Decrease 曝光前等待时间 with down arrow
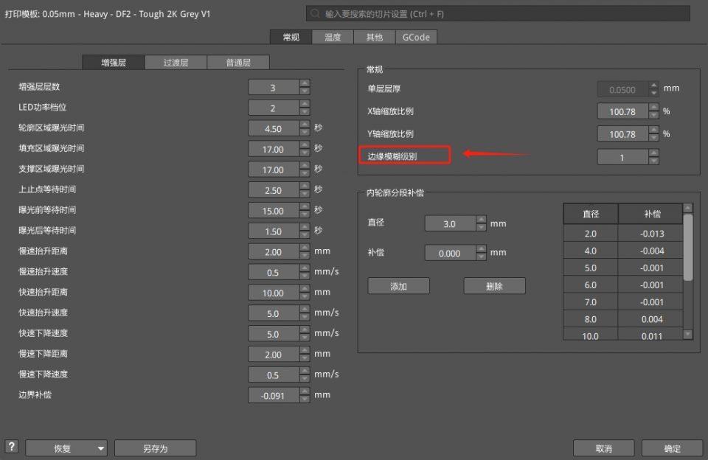This screenshot has height=460, width=708. [305, 215]
